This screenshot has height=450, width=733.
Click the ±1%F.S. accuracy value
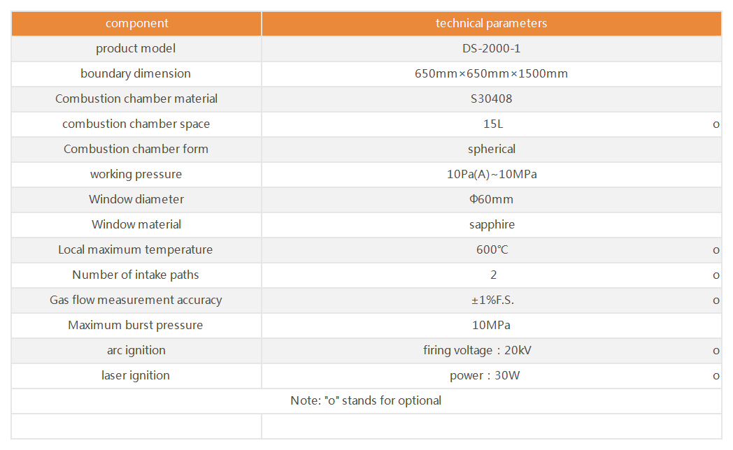(x=492, y=300)
